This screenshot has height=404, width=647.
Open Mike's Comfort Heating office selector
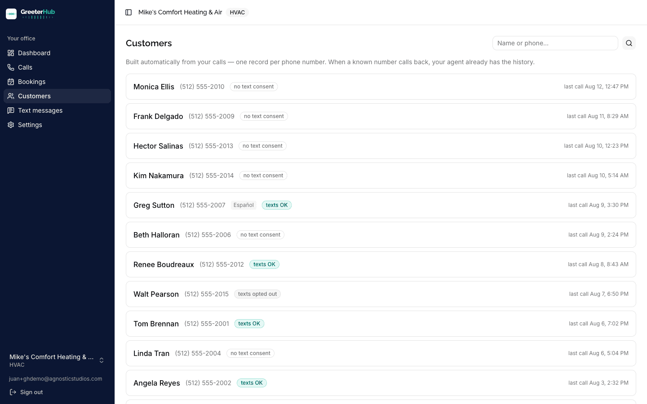point(57,360)
